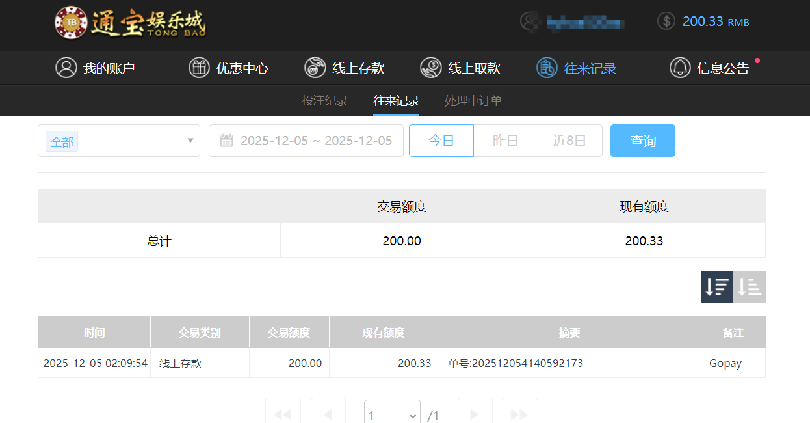
Task: Click the 线上取款 withdrawal icon
Action: tap(430, 68)
